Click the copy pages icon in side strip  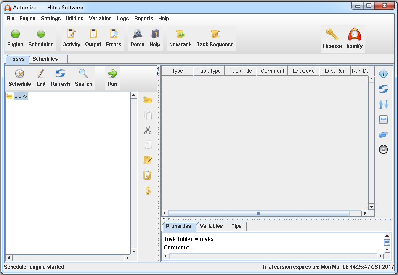point(148,115)
